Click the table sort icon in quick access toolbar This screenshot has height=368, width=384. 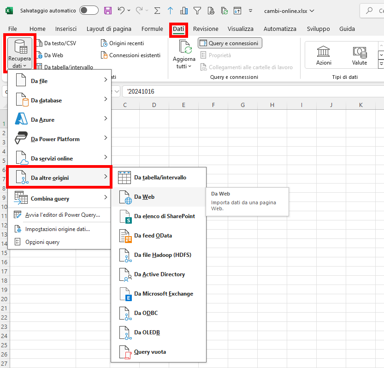click(x=237, y=11)
